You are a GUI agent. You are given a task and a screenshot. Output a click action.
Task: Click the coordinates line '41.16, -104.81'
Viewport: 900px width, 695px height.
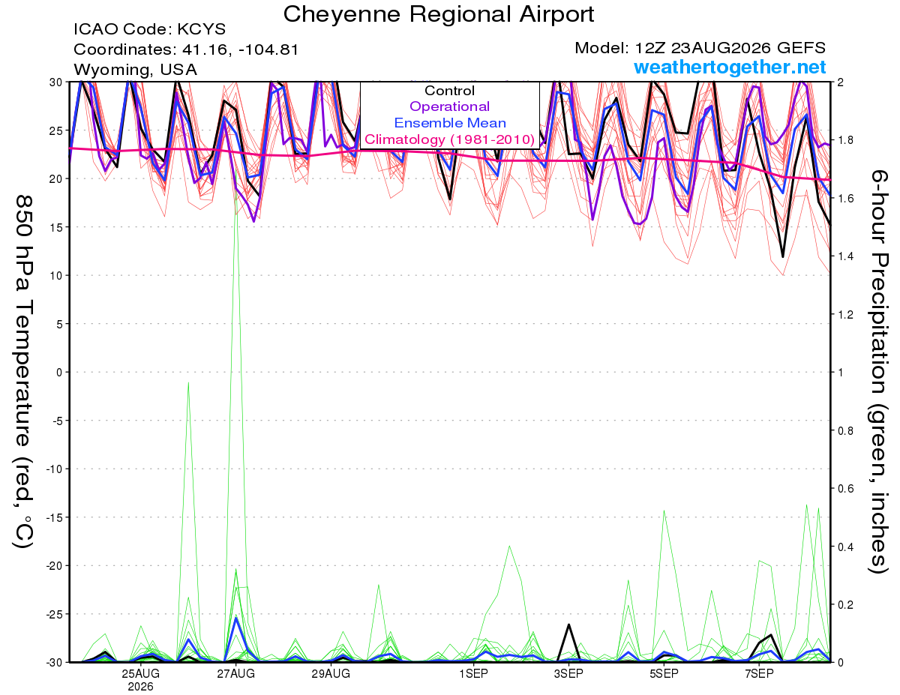[240, 50]
